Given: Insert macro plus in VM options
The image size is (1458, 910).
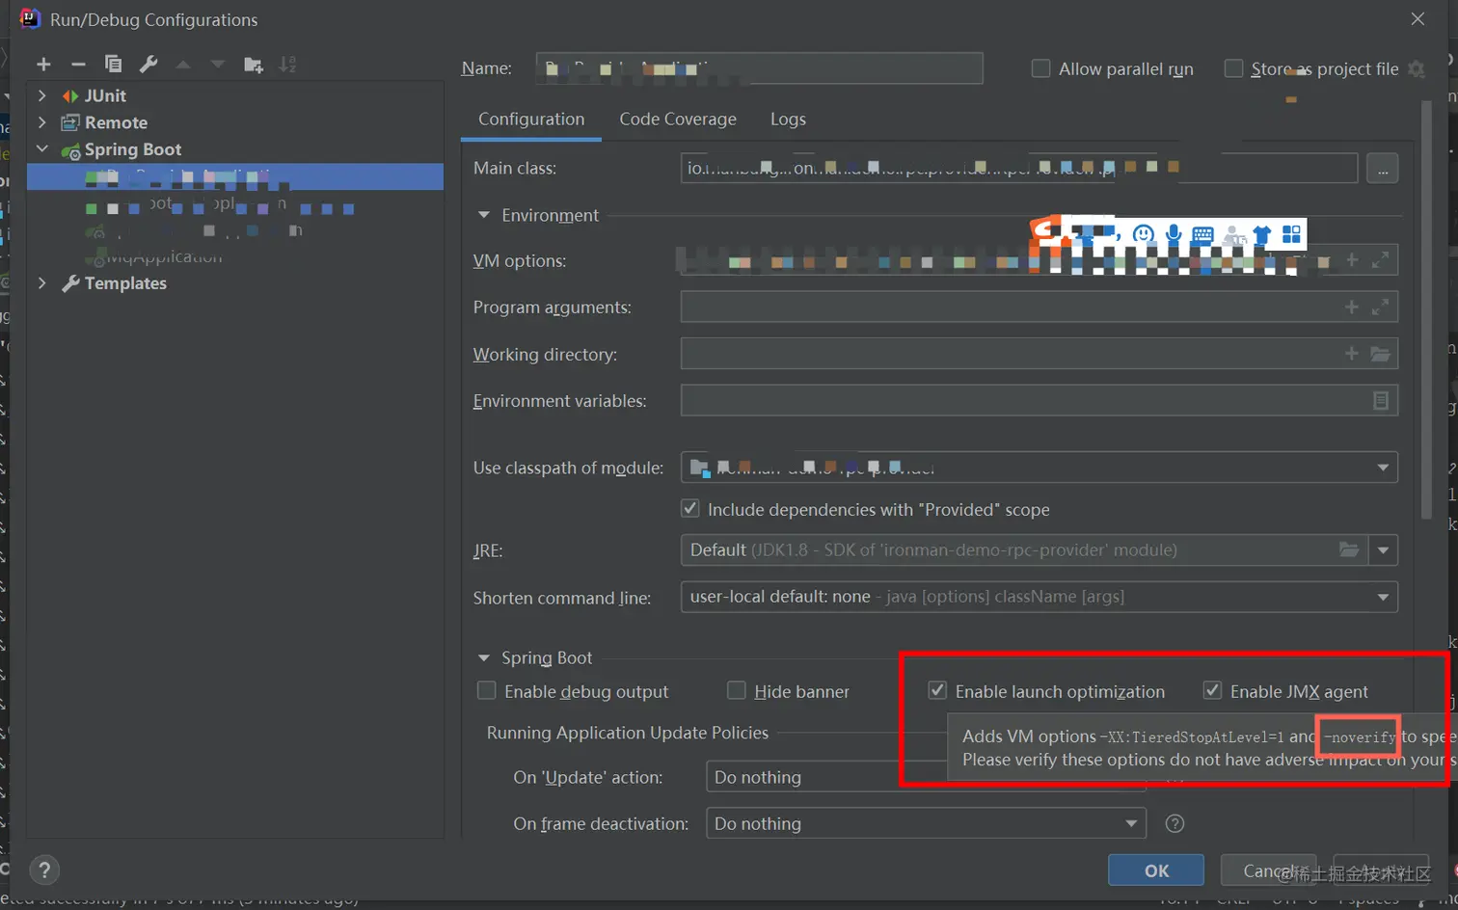Looking at the screenshot, I should point(1352,260).
